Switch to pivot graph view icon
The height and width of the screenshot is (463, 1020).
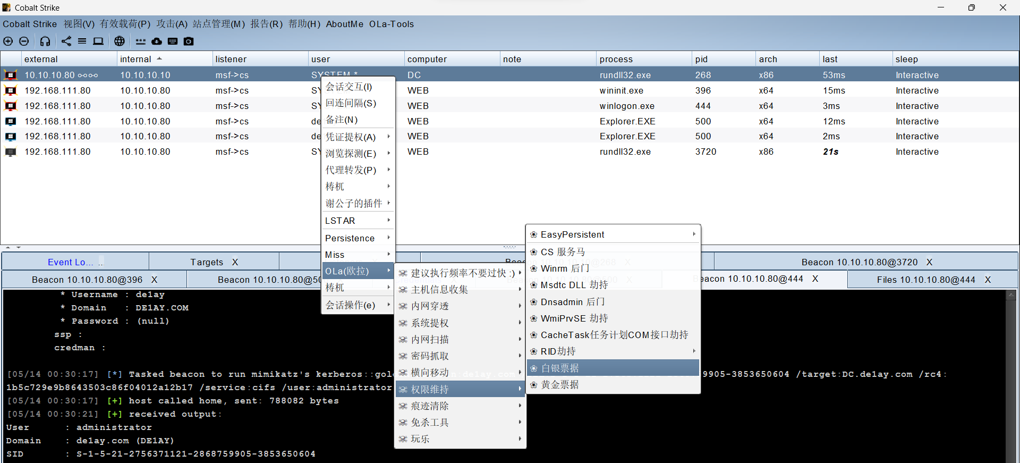point(66,41)
